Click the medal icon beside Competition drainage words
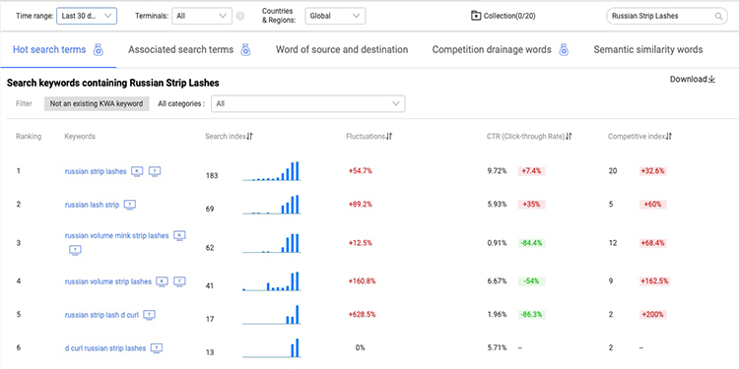Image resolution: width=739 pixels, height=369 pixels. click(564, 49)
